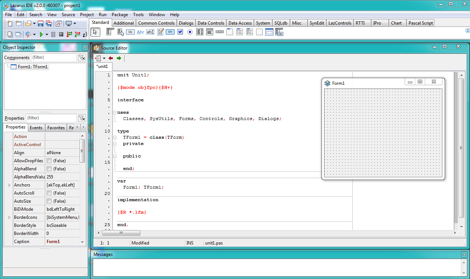The width and height of the screenshot is (470, 279).
Task: Select the TButton component on Standard palette
Action: coord(130,32)
